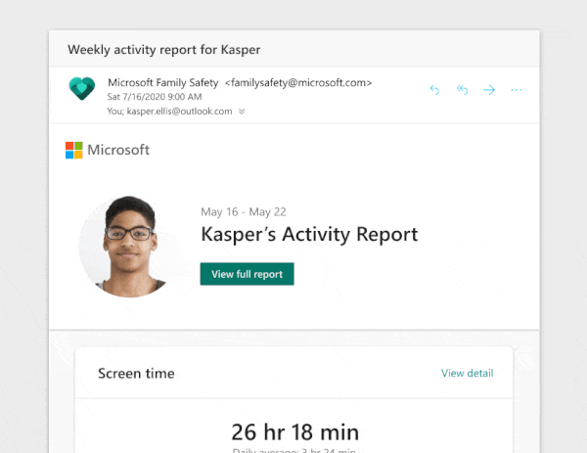Select the familysafety@microsoft.com sender address

pos(298,83)
